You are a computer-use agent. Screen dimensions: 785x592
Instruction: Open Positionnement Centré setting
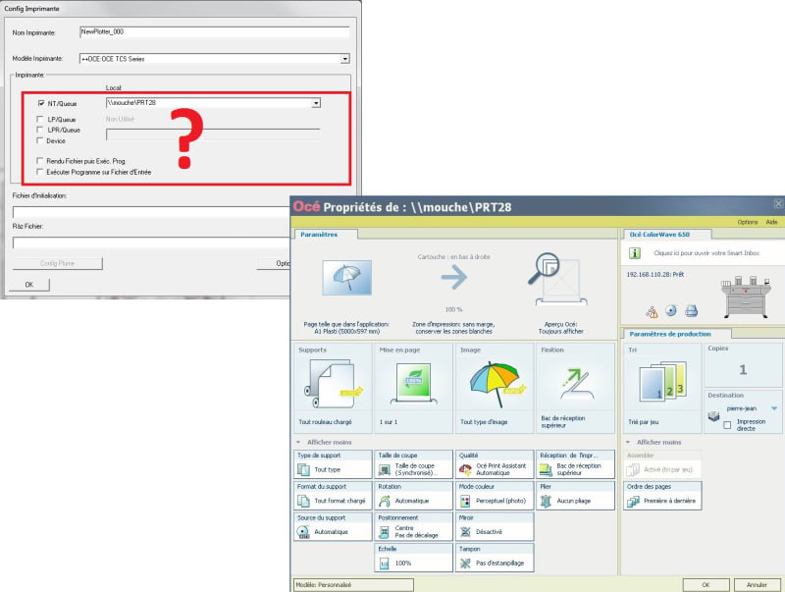pyautogui.click(x=413, y=526)
